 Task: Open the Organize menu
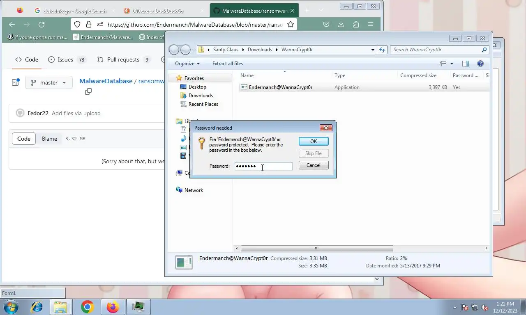click(187, 64)
